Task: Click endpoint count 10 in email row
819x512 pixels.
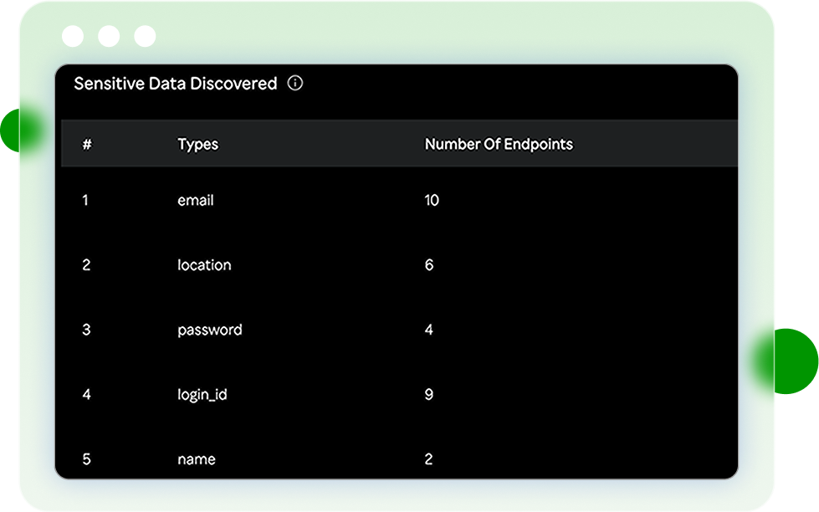Action: pos(432,200)
